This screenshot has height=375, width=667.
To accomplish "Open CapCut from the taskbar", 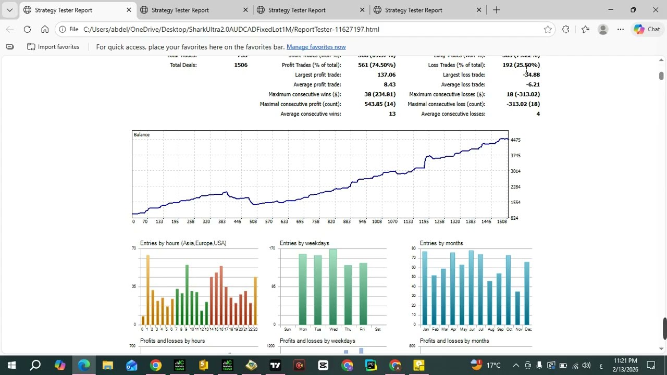I will (x=323, y=365).
